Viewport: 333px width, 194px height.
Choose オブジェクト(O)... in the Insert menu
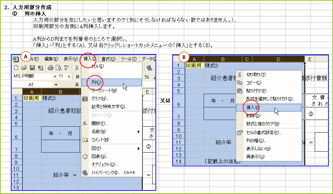tap(112, 165)
